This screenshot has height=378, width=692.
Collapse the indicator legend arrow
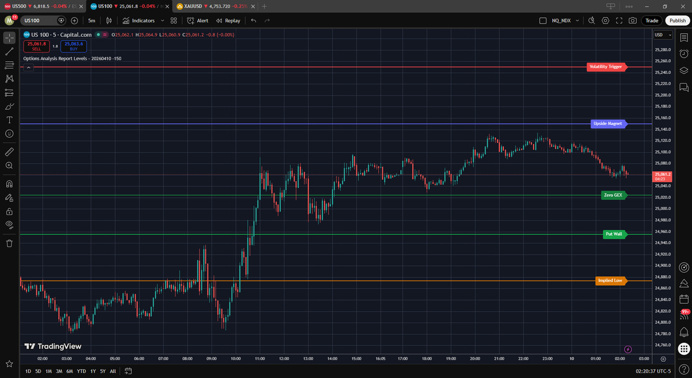point(29,67)
